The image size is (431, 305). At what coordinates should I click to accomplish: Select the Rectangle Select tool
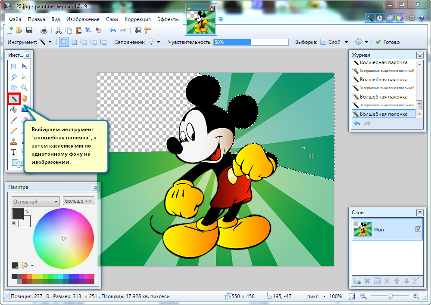pyautogui.click(x=14, y=66)
